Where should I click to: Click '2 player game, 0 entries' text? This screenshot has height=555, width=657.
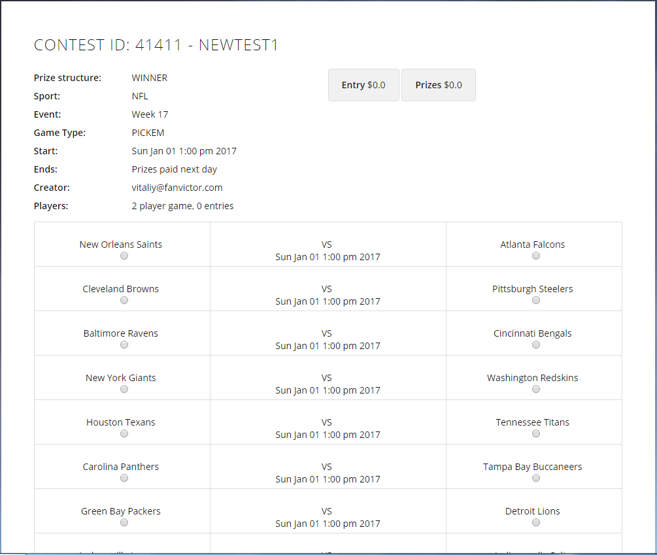(x=182, y=206)
